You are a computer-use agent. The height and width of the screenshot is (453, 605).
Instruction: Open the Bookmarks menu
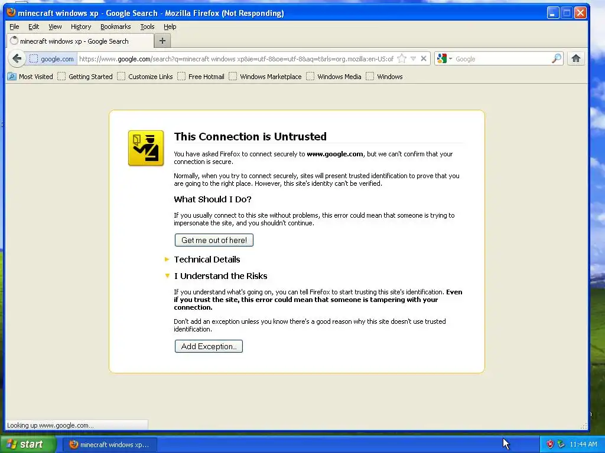[x=115, y=27]
